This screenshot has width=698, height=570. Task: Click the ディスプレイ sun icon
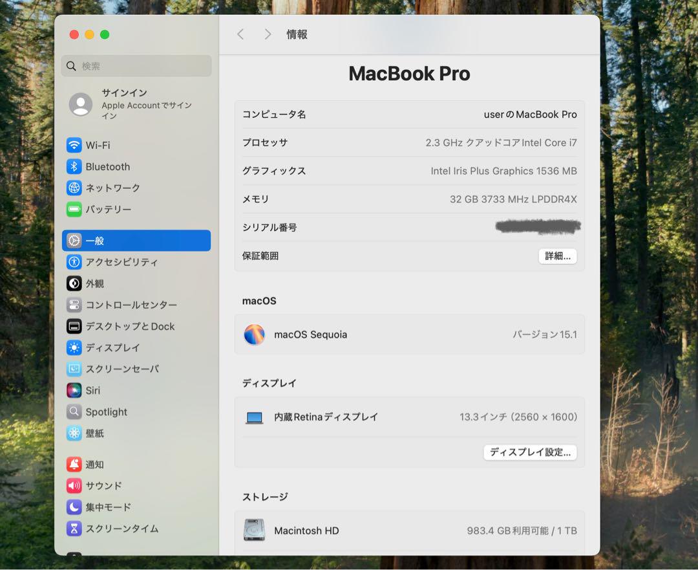pos(74,347)
